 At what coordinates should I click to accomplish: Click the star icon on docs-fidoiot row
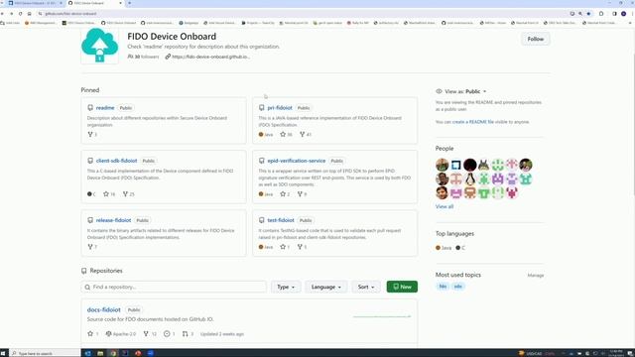tap(90, 334)
